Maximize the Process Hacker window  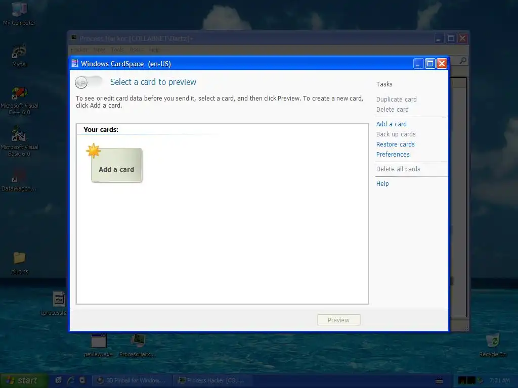(451, 38)
